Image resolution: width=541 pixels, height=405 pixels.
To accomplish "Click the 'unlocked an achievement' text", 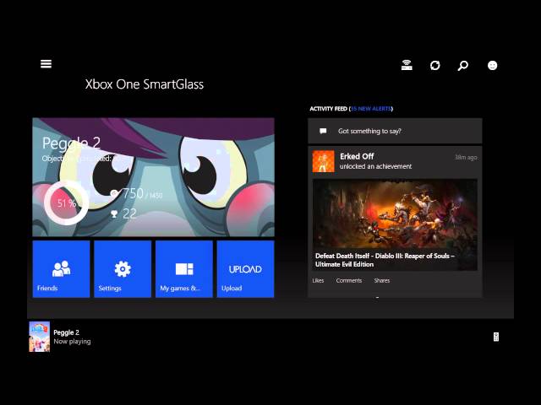I will coord(375,166).
